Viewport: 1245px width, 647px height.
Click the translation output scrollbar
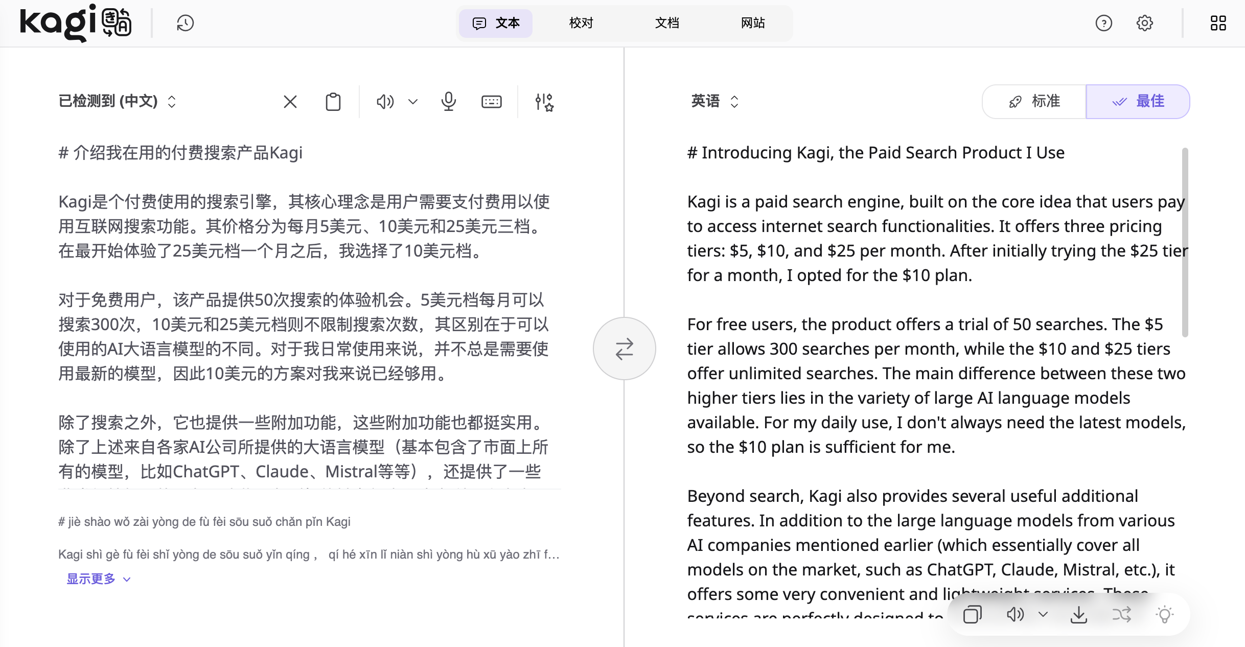(1185, 242)
